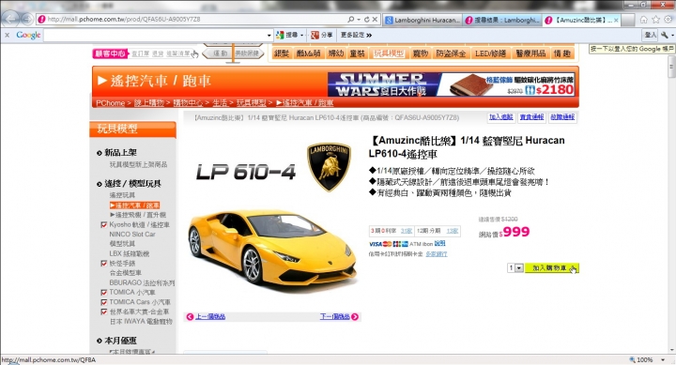
Task: Switch to the 搜尋結果 Lamborghi... tab
Action: pyautogui.click(x=501, y=20)
